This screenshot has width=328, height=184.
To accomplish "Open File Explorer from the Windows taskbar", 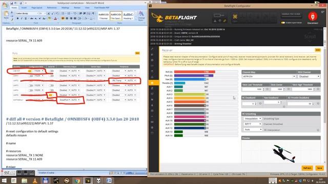I will click(x=24, y=180).
